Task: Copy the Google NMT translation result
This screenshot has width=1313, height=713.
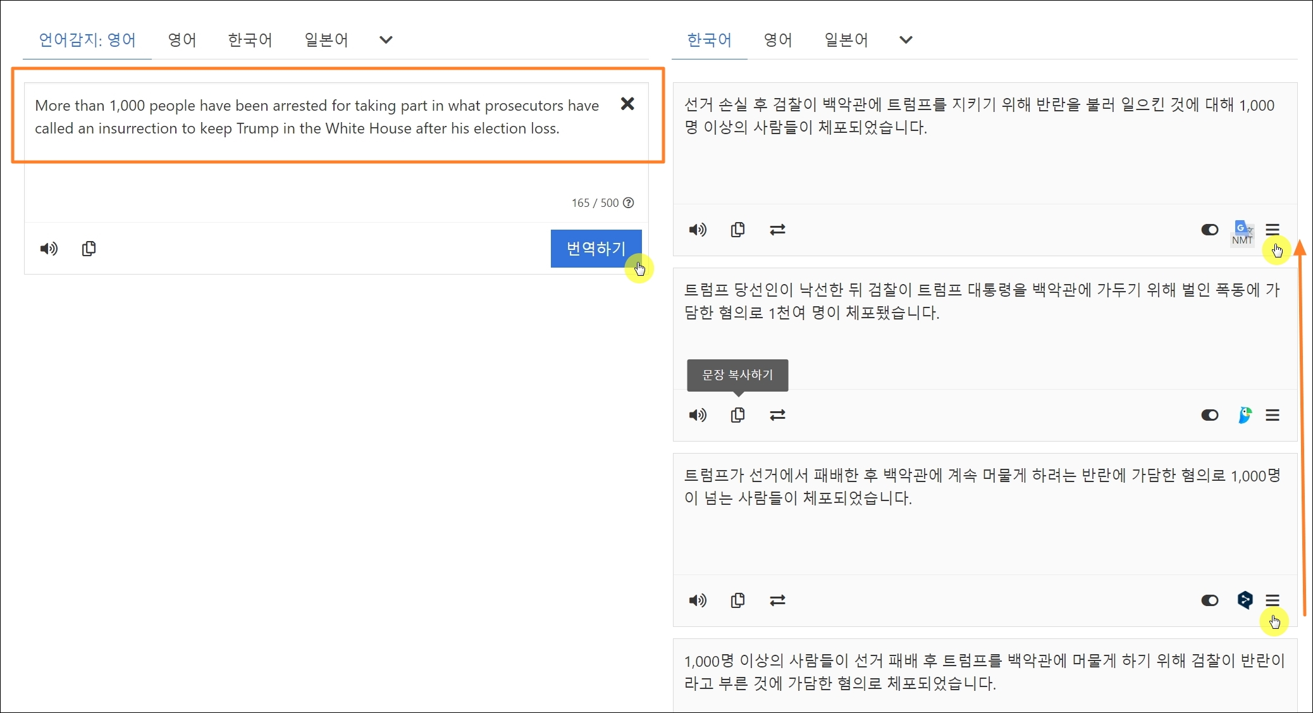Action: pyautogui.click(x=737, y=230)
